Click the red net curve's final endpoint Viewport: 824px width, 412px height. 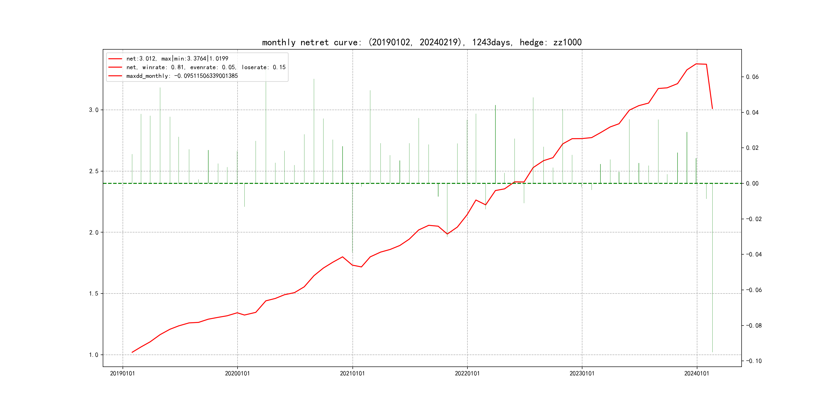[x=712, y=109]
